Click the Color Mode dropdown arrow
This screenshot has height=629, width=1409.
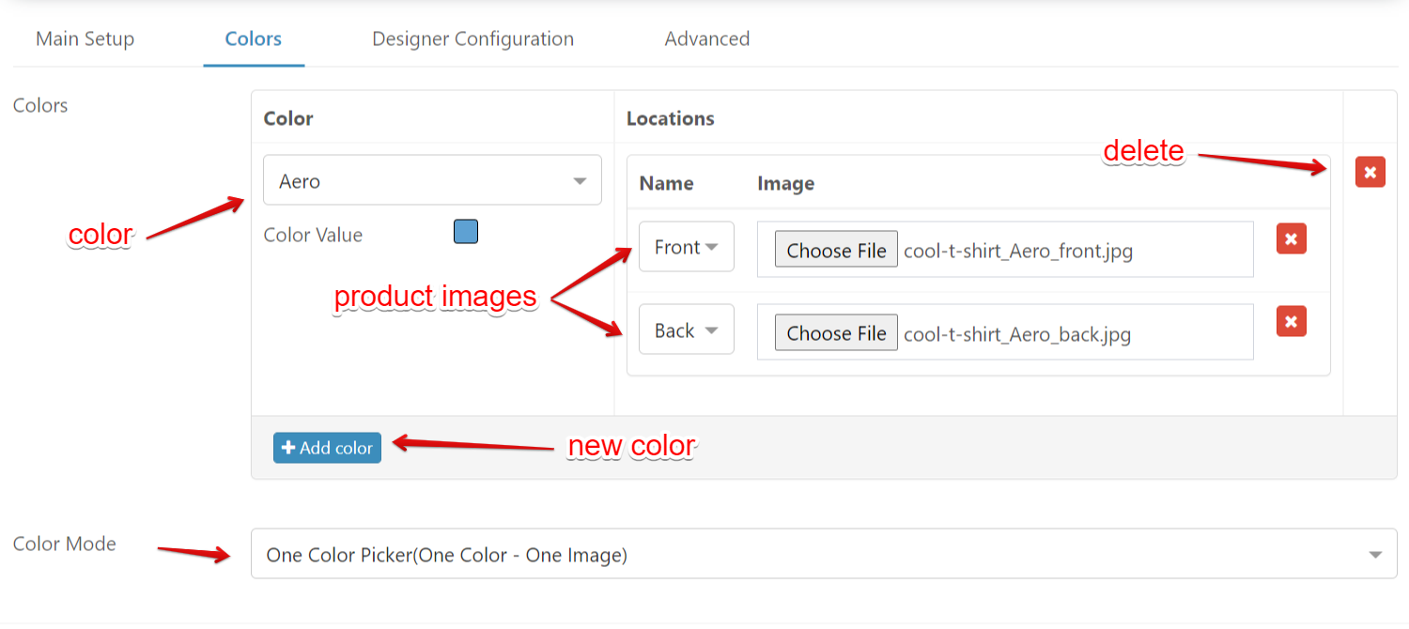point(1375,555)
